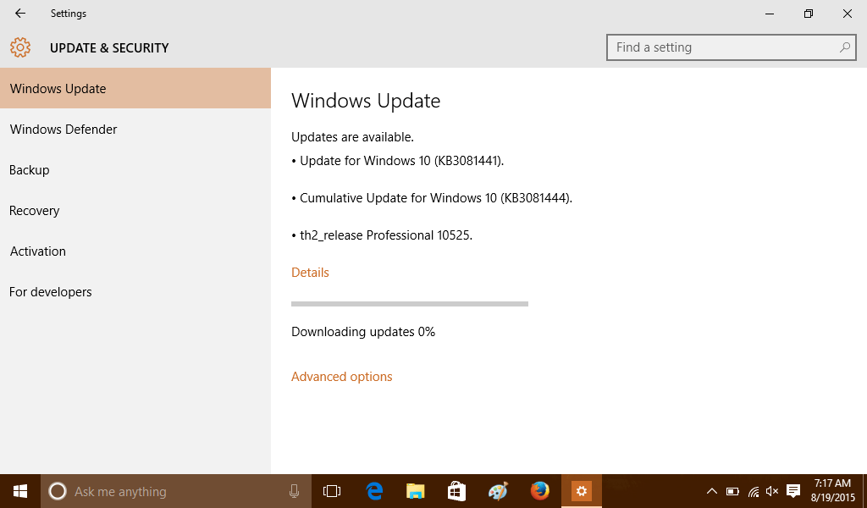This screenshot has width=867, height=508.
Task: Open the Recovery section
Action: [x=135, y=211]
